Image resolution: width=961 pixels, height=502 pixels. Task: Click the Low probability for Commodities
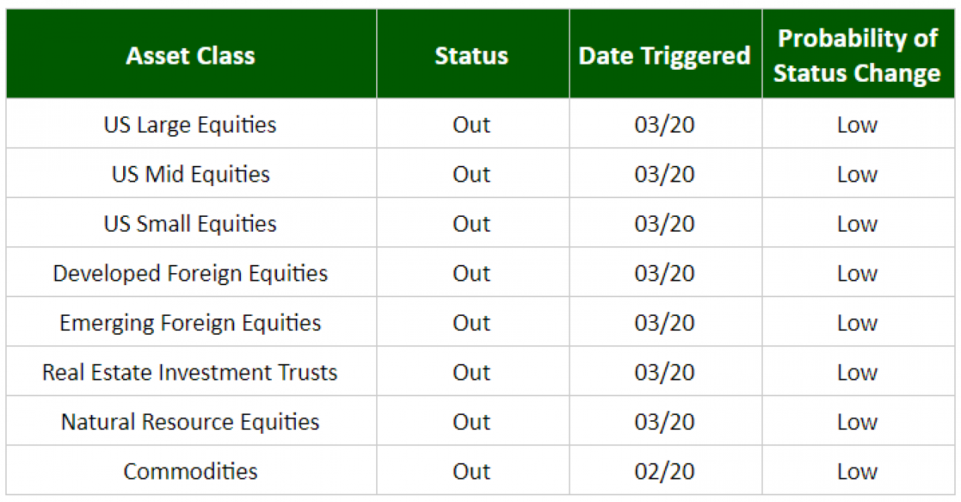[x=857, y=471]
